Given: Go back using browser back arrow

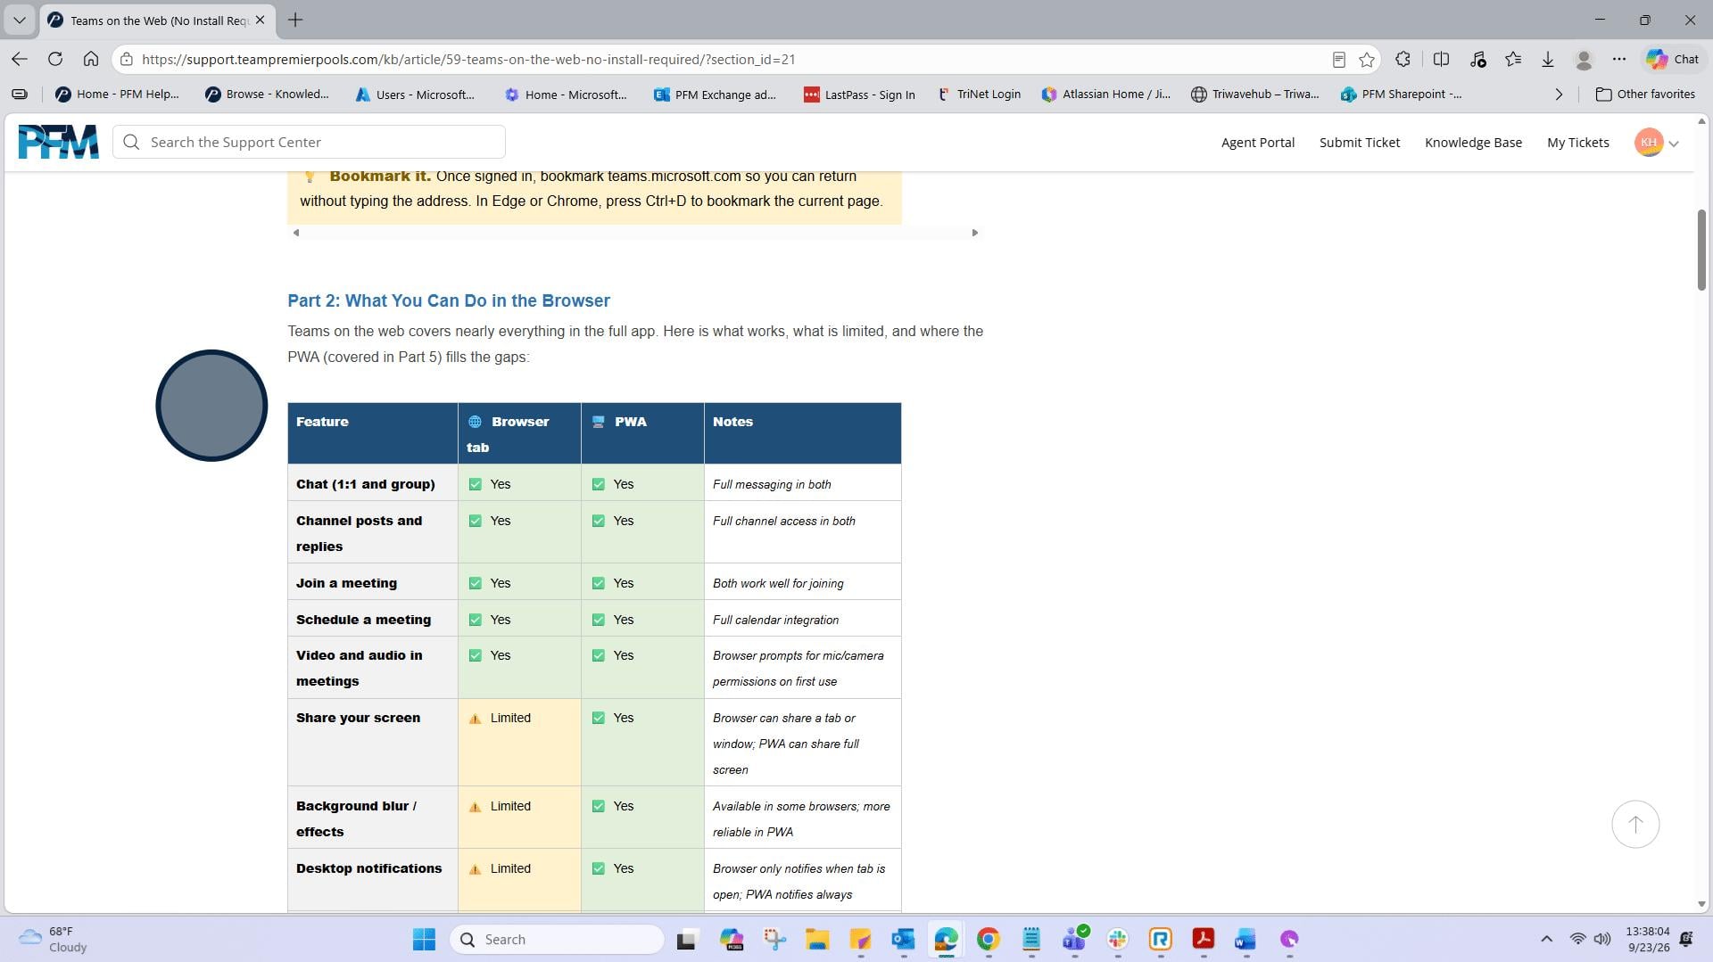Looking at the screenshot, I should 20,59.
